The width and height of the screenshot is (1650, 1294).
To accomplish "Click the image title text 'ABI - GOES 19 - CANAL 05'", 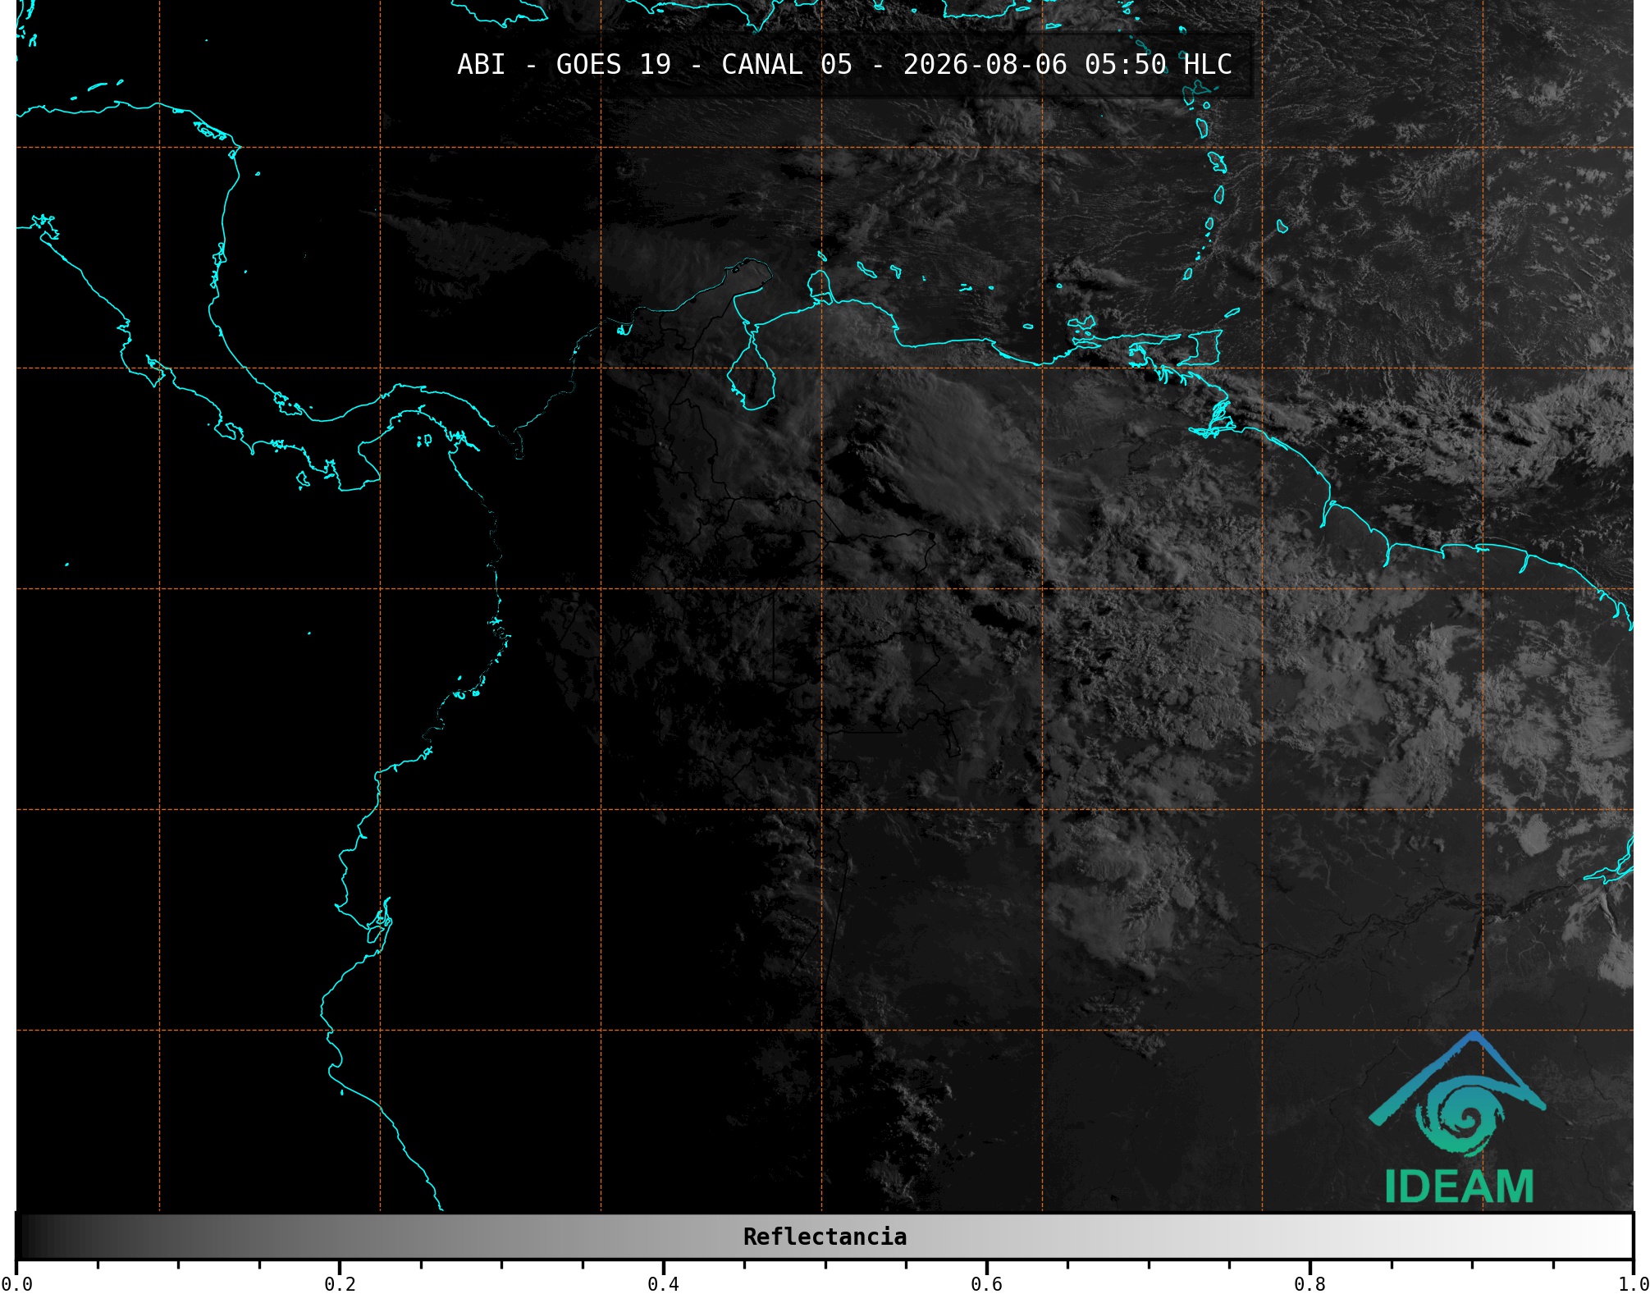I will pyautogui.click(x=655, y=65).
